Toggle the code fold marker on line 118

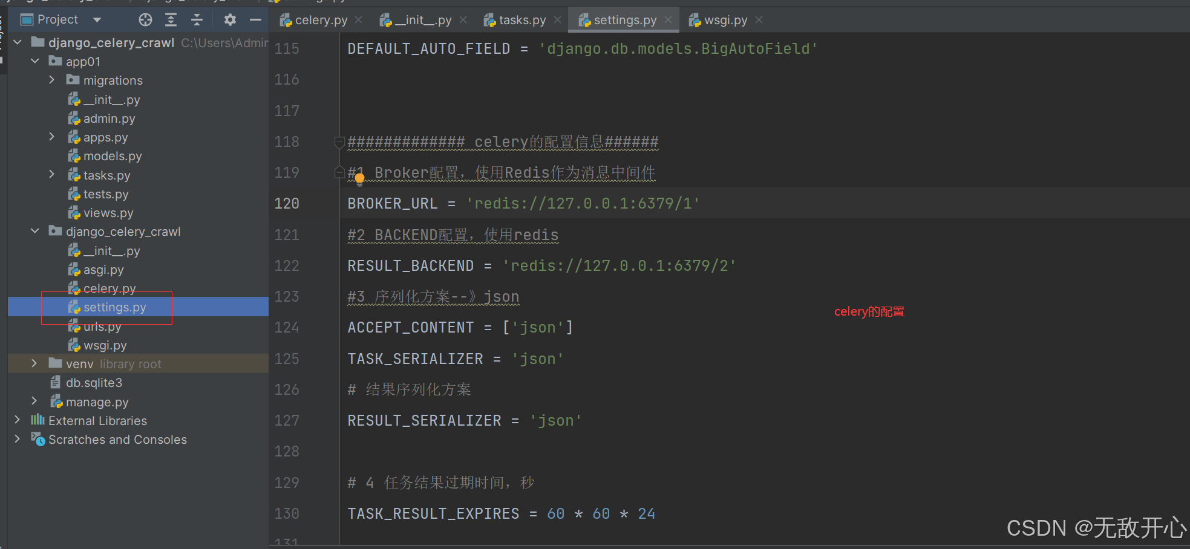coord(339,143)
